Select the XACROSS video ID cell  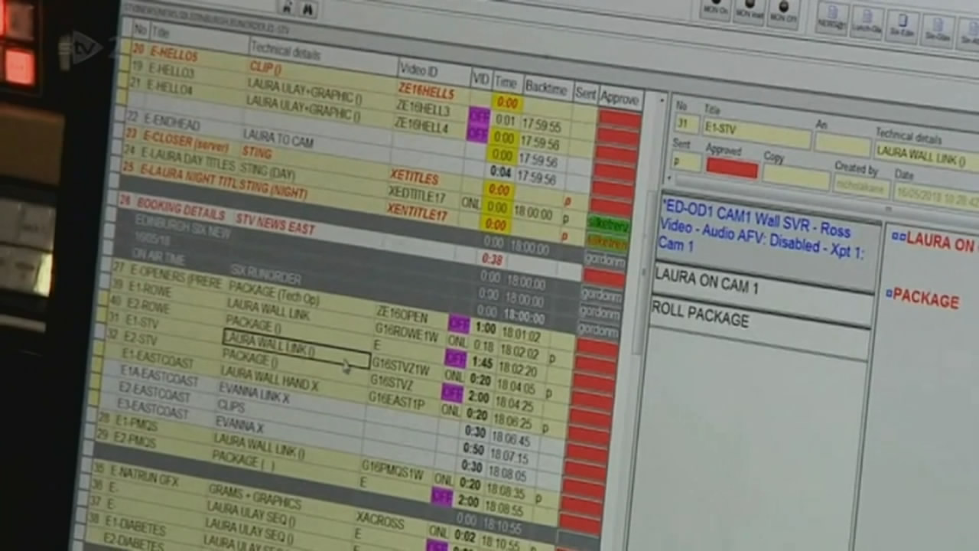point(379,521)
